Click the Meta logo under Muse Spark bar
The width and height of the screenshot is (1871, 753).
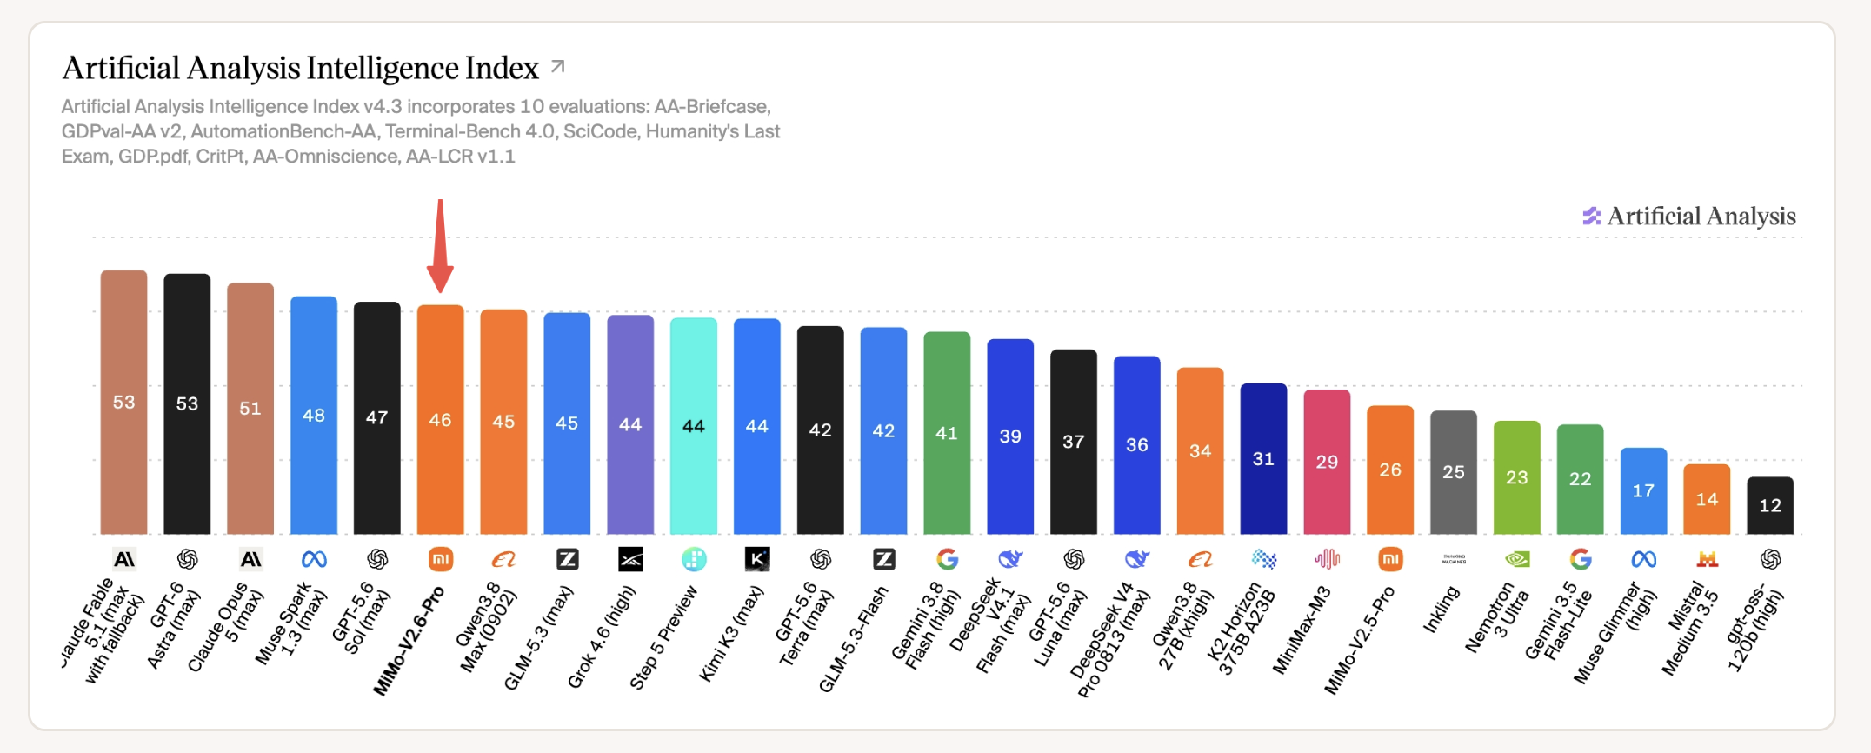(x=314, y=559)
